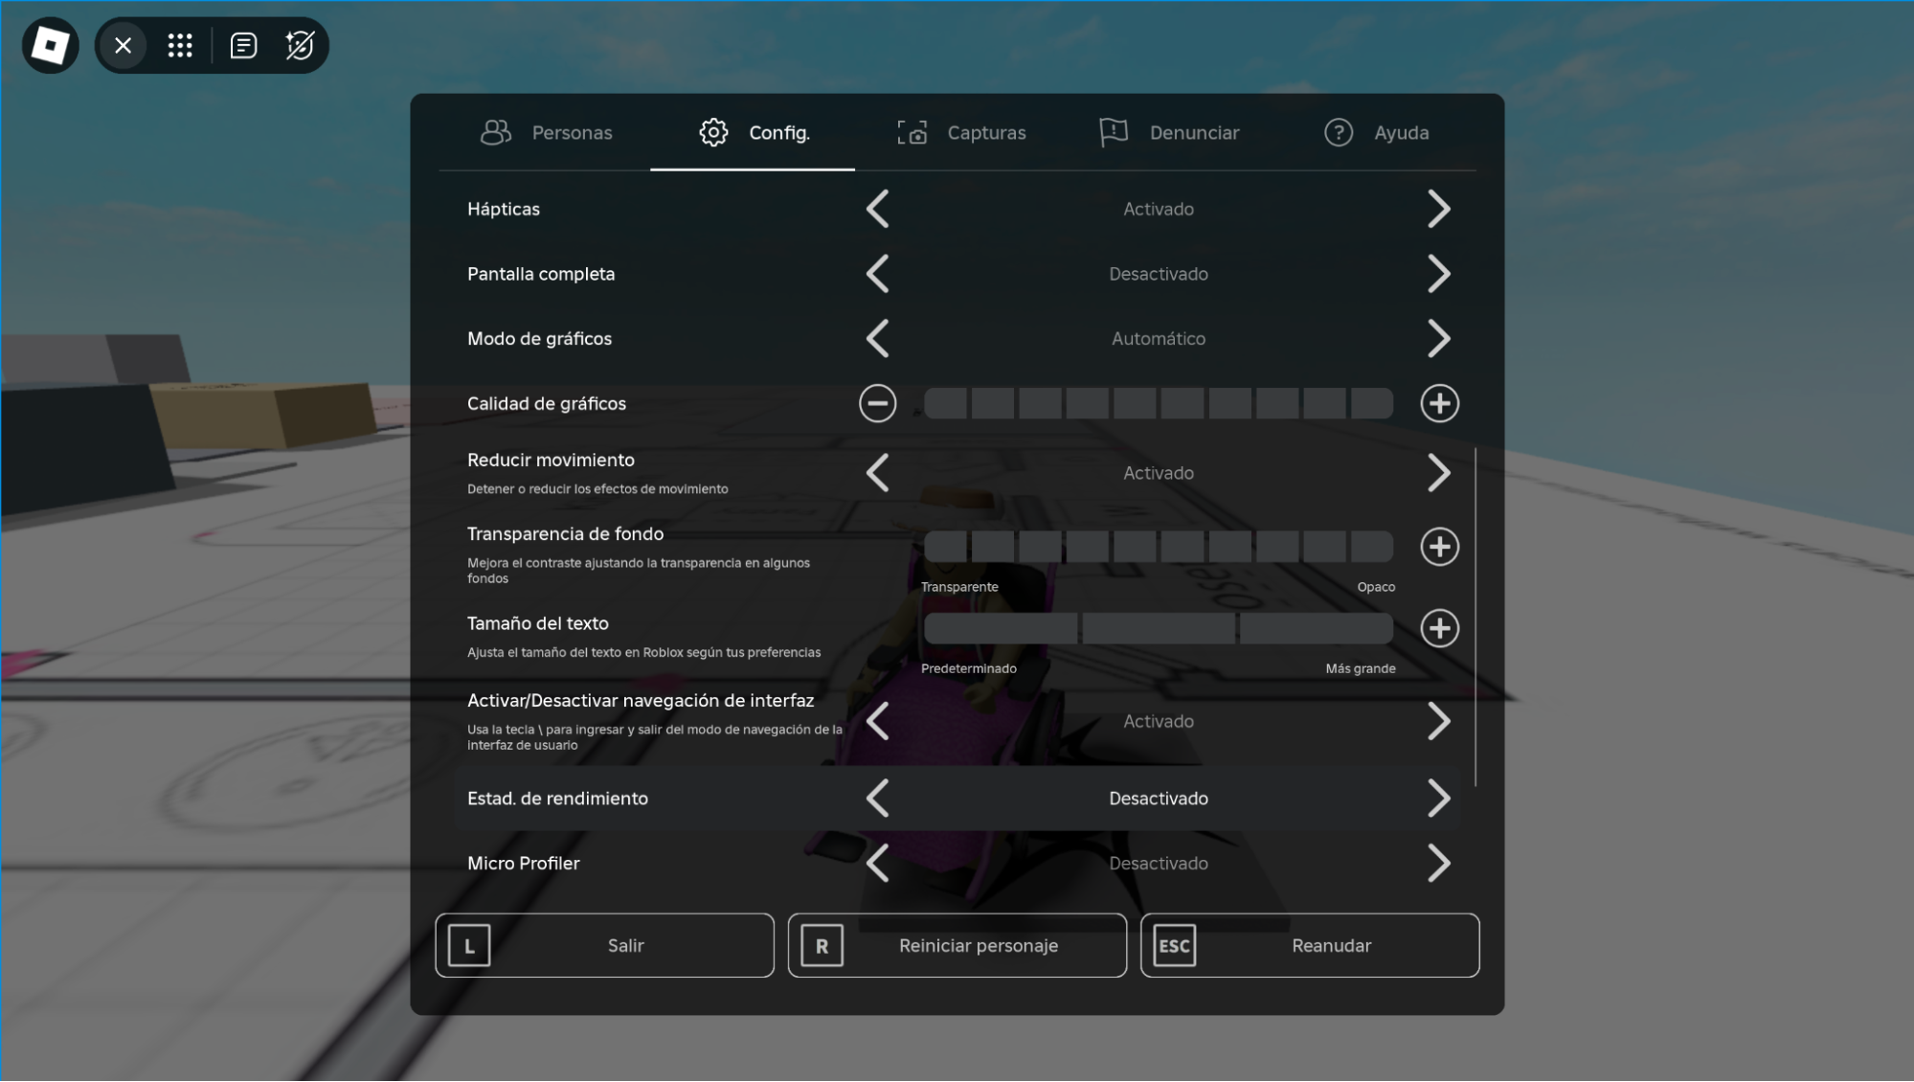This screenshot has height=1082, width=1914.
Task: Click the Config gear icon
Action: tap(712, 132)
